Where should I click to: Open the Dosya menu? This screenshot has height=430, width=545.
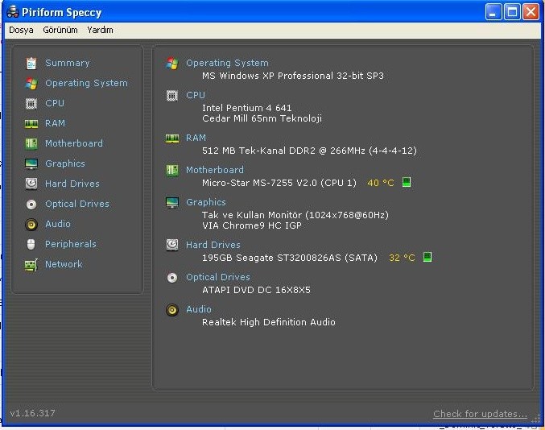point(21,31)
